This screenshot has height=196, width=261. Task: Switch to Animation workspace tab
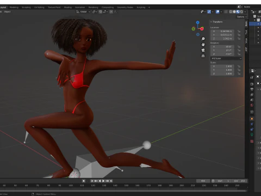(x=80, y=8)
